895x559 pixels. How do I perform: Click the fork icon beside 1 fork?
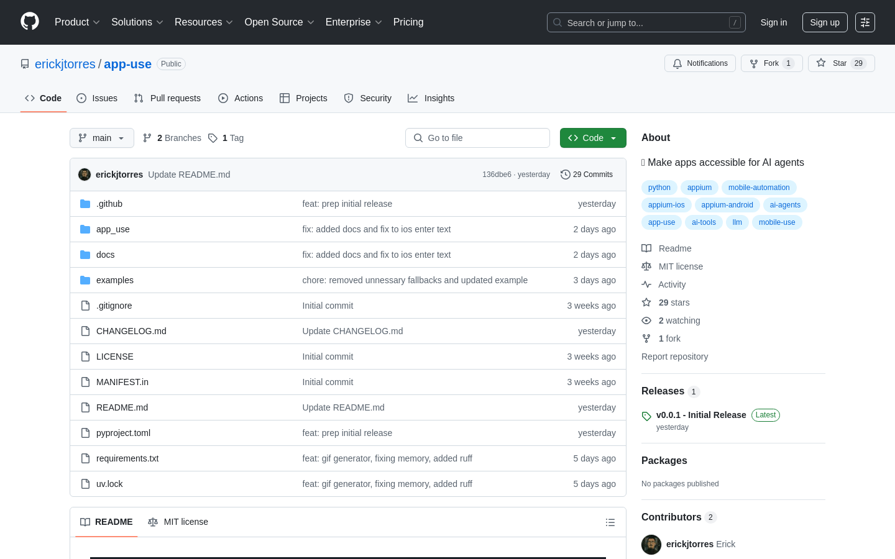click(646, 339)
